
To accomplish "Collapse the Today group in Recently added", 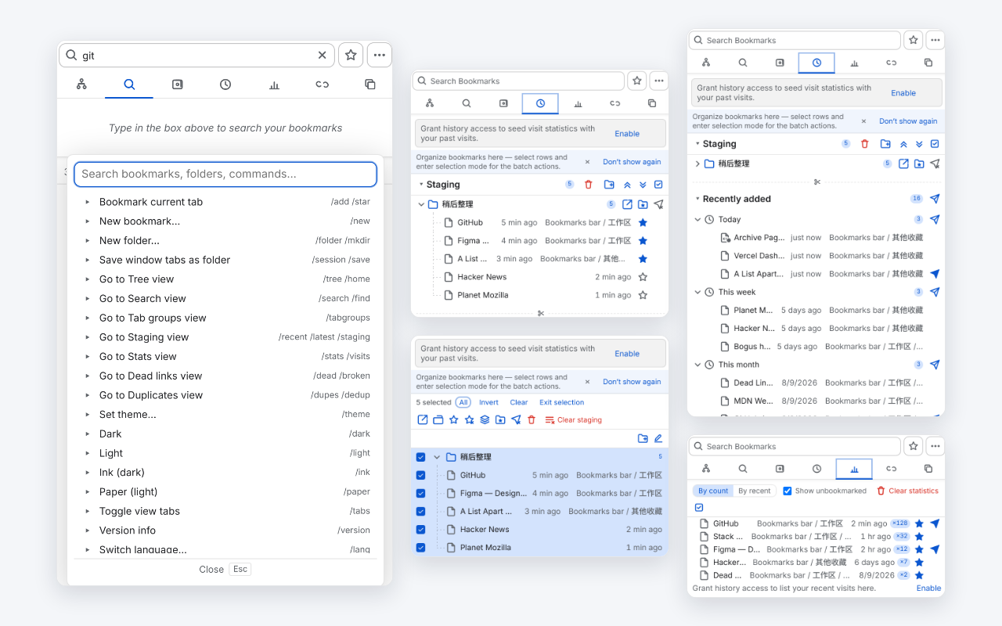I will [x=698, y=220].
